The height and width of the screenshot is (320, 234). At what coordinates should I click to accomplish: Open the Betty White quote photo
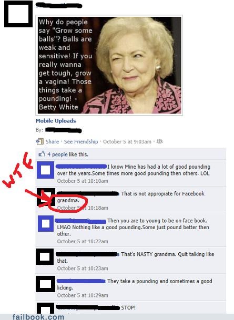pos(109,65)
